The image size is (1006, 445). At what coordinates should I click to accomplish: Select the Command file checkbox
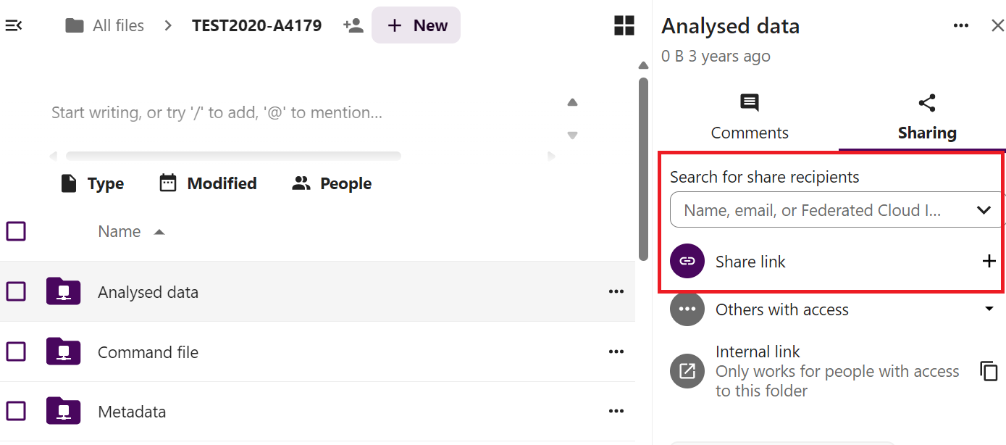click(x=16, y=352)
